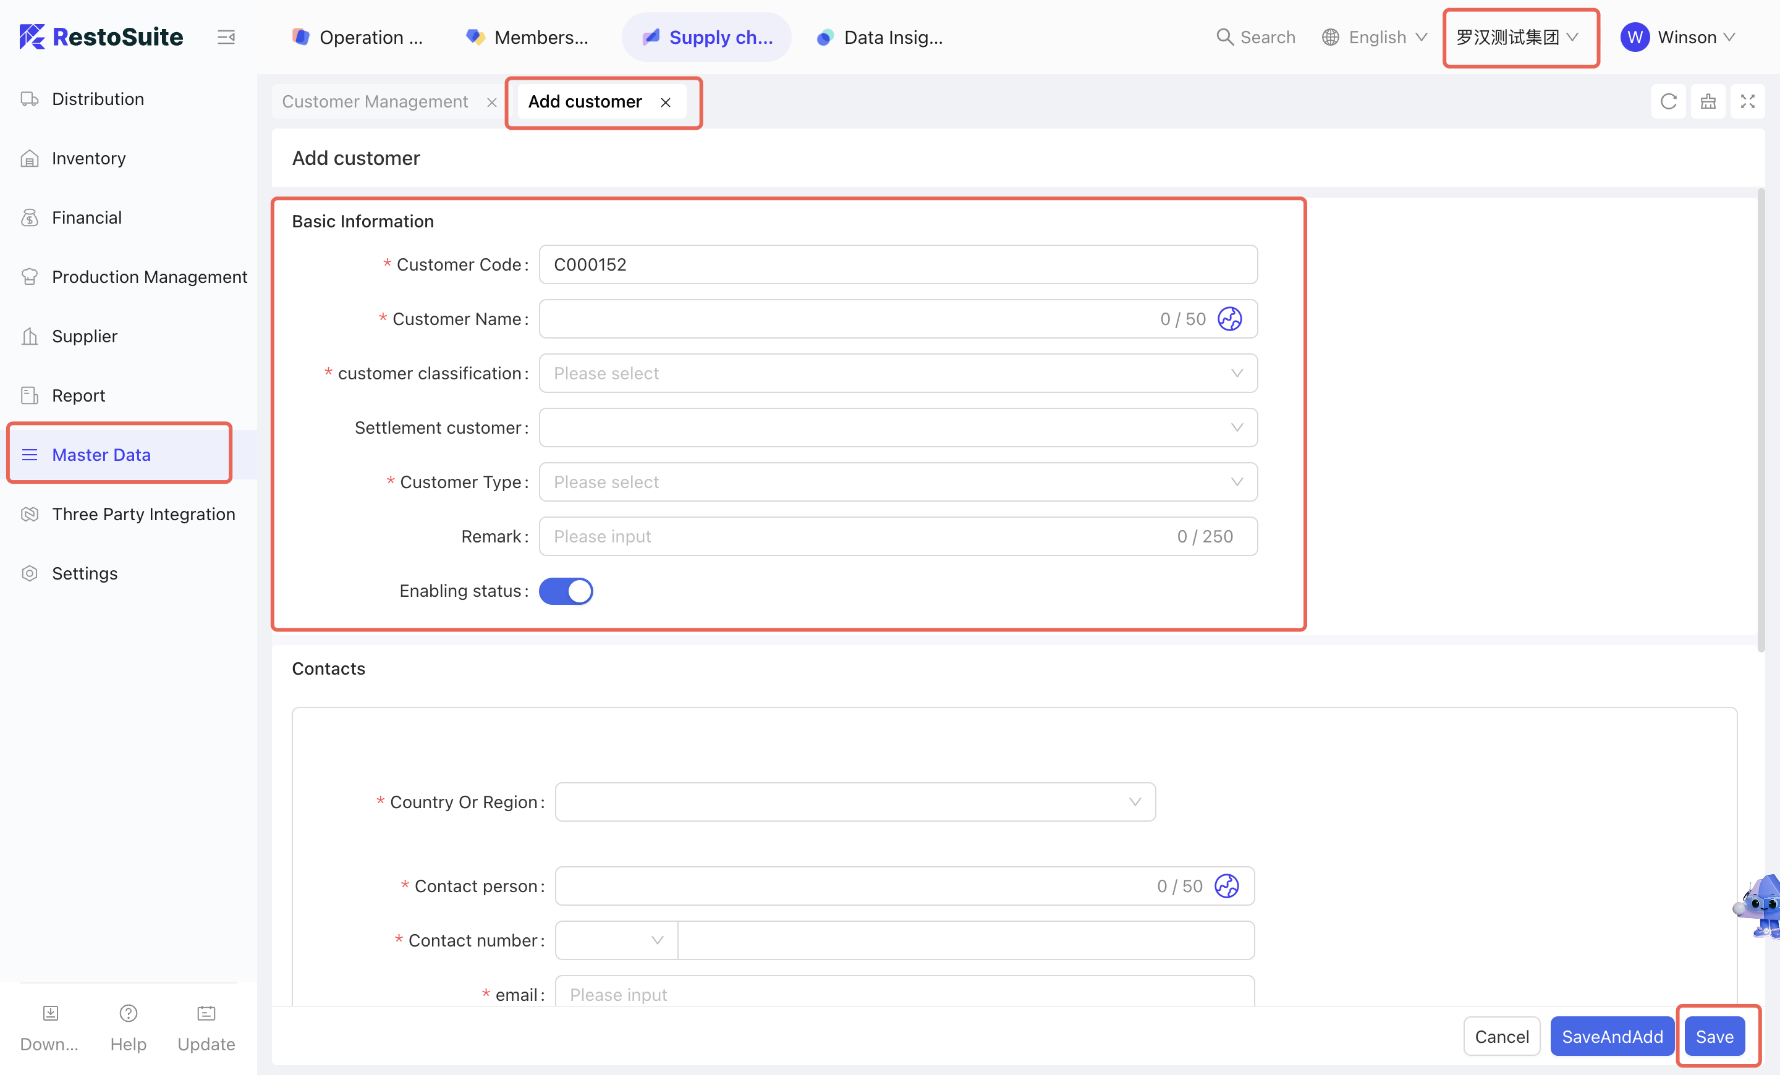The image size is (1780, 1075).
Task: Click the SaveAndAdd button
Action: point(1612,1037)
